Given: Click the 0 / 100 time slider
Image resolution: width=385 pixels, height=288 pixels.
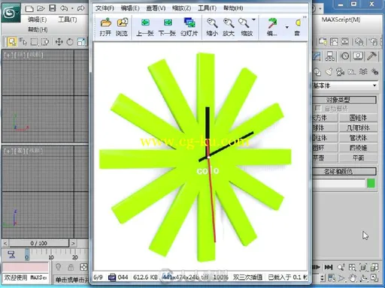Looking at the screenshot, I should [39, 243].
